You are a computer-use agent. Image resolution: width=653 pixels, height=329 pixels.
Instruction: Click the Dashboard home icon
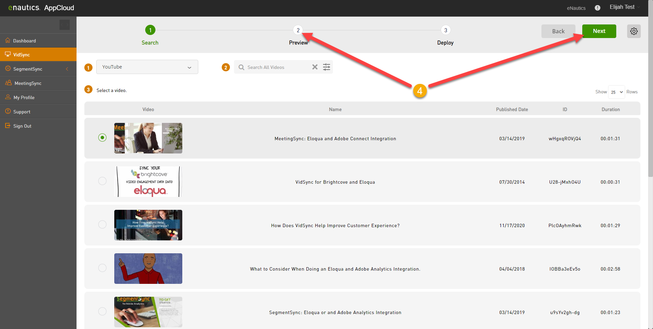[x=8, y=40]
